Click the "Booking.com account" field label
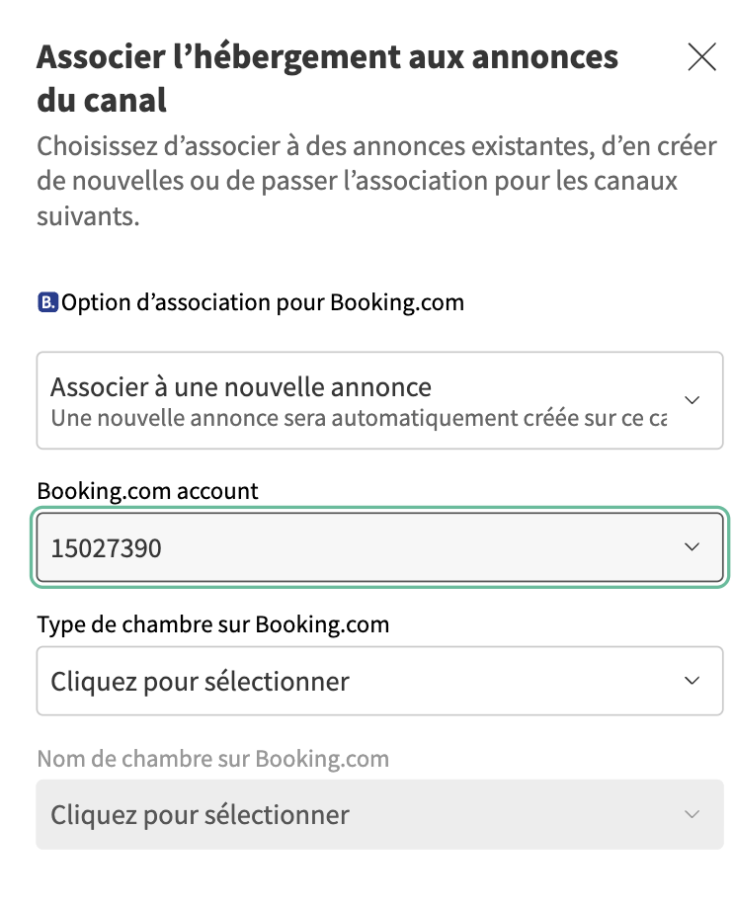This screenshot has width=733, height=909. pos(147,490)
